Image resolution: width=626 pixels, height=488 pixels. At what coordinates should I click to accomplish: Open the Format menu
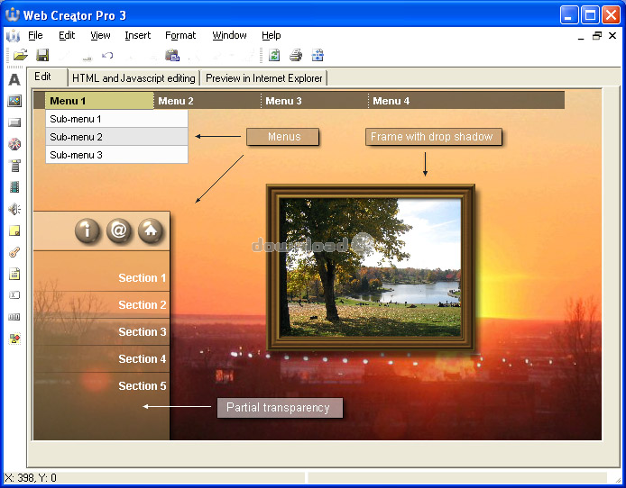click(x=180, y=35)
